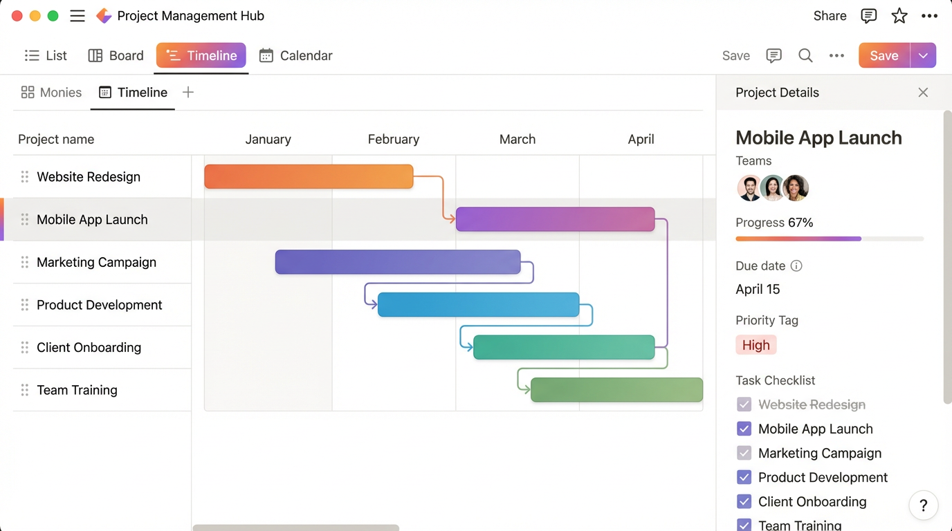Click the Board view grid icon

pyautogui.click(x=95, y=55)
